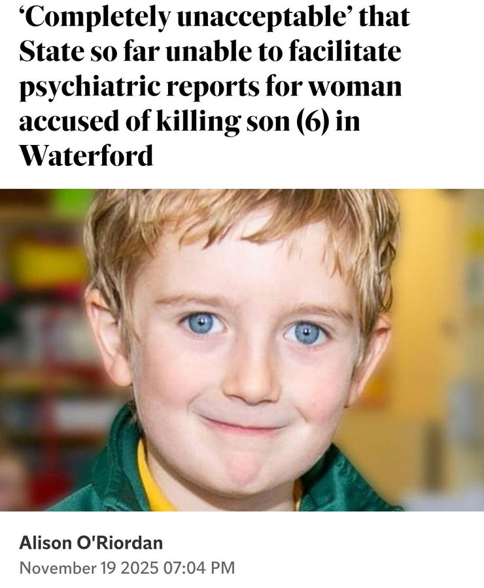Click the word 'Waterford' in the headline
Screen dimensions: 484x588
tap(86, 155)
